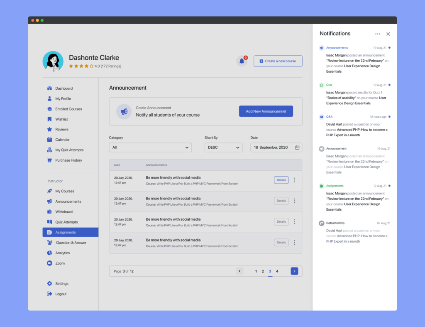Click the 16 September, 2020 date field

coord(276,148)
